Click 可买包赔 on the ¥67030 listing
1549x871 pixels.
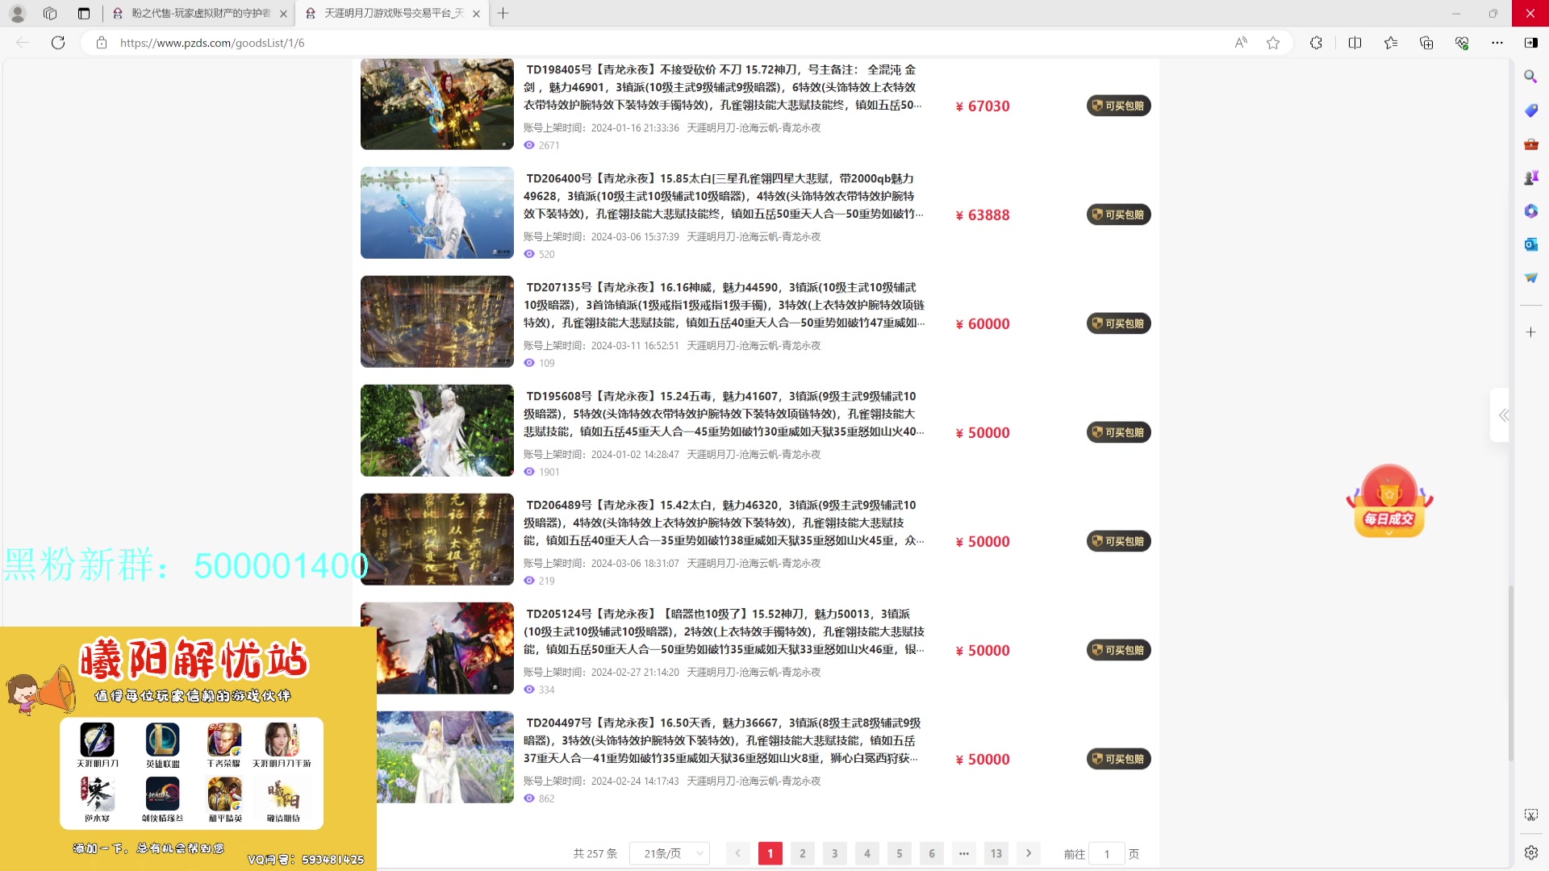pos(1118,106)
